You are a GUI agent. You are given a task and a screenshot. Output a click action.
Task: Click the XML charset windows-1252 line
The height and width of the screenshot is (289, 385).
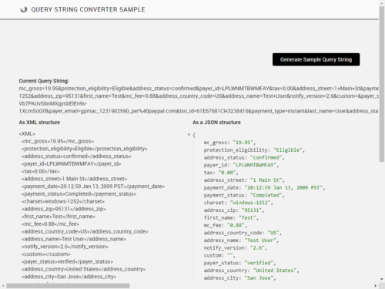click(x=63, y=201)
